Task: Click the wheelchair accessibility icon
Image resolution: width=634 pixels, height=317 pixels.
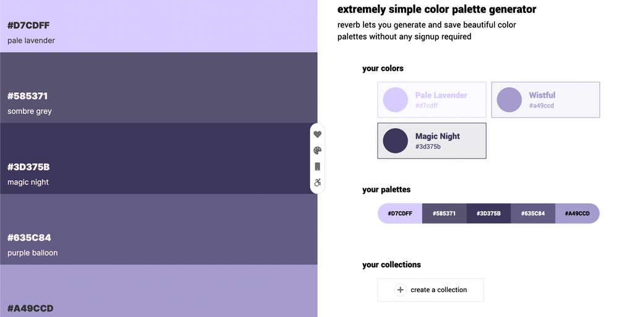Action: tap(318, 183)
